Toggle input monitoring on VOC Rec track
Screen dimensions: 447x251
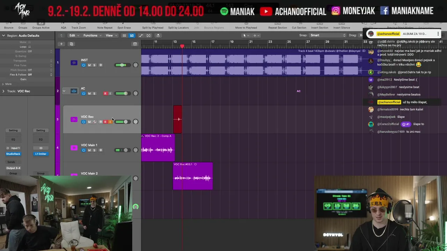pyautogui.click(x=110, y=122)
